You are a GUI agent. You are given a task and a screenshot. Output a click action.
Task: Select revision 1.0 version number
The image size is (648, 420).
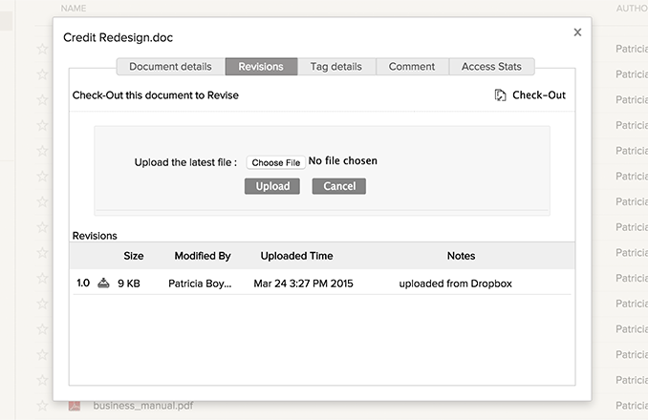83,283
